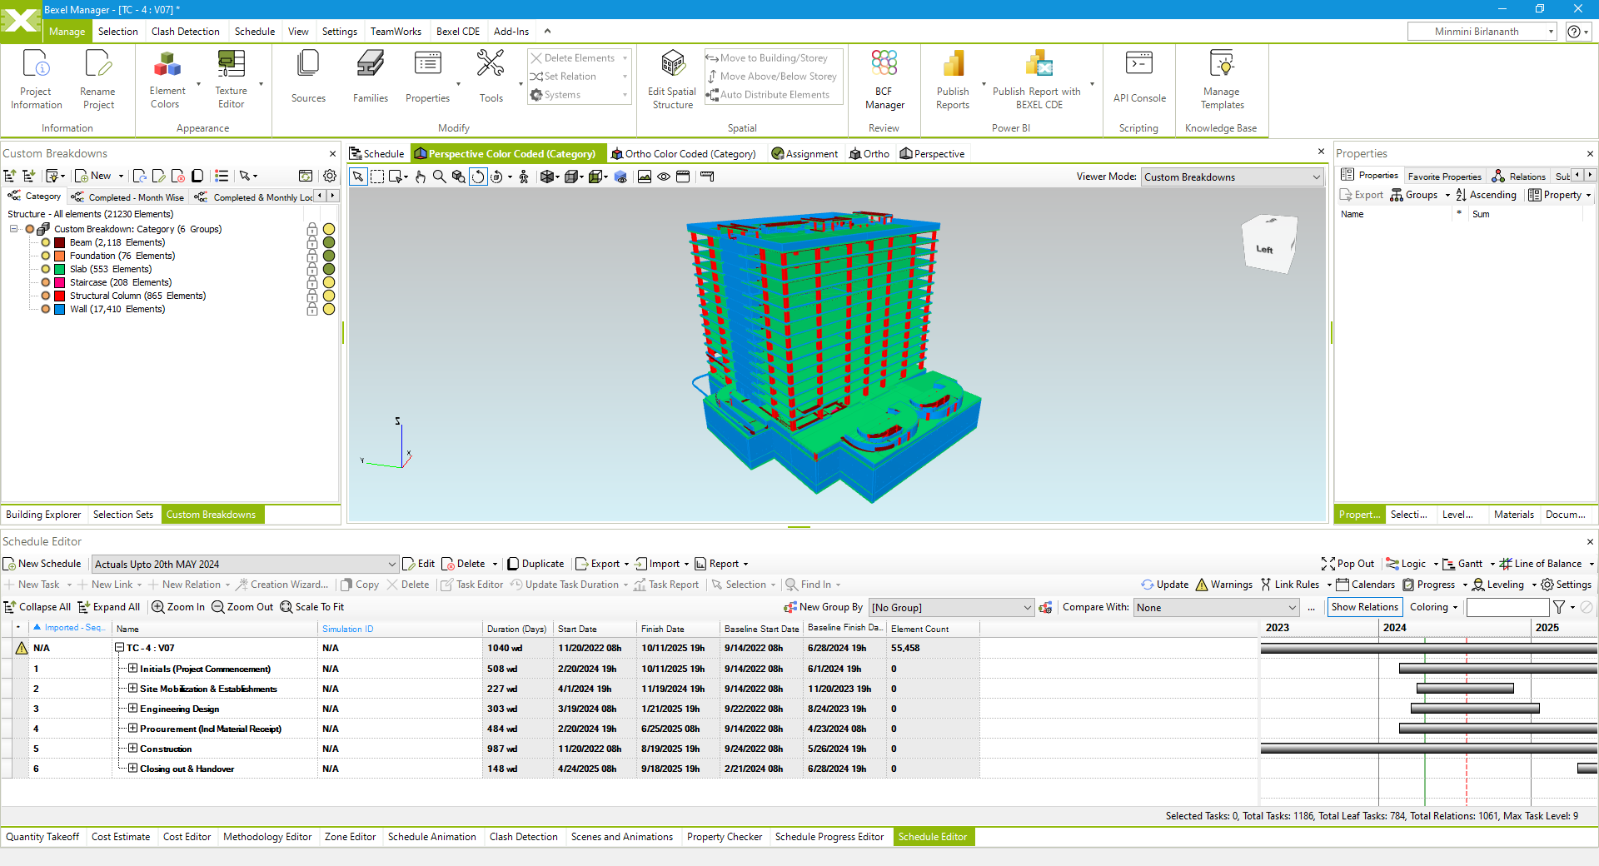The width and height of the screenshot is (1599, 866).
Task: Click the Show Relations button
Action: [x=1364, y=607]
